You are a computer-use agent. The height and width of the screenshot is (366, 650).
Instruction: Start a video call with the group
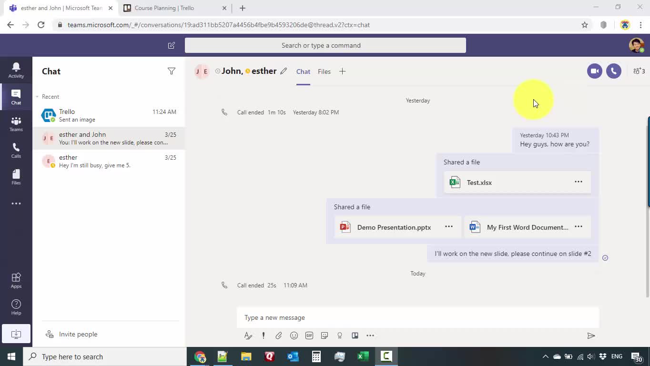coord(594,71)
